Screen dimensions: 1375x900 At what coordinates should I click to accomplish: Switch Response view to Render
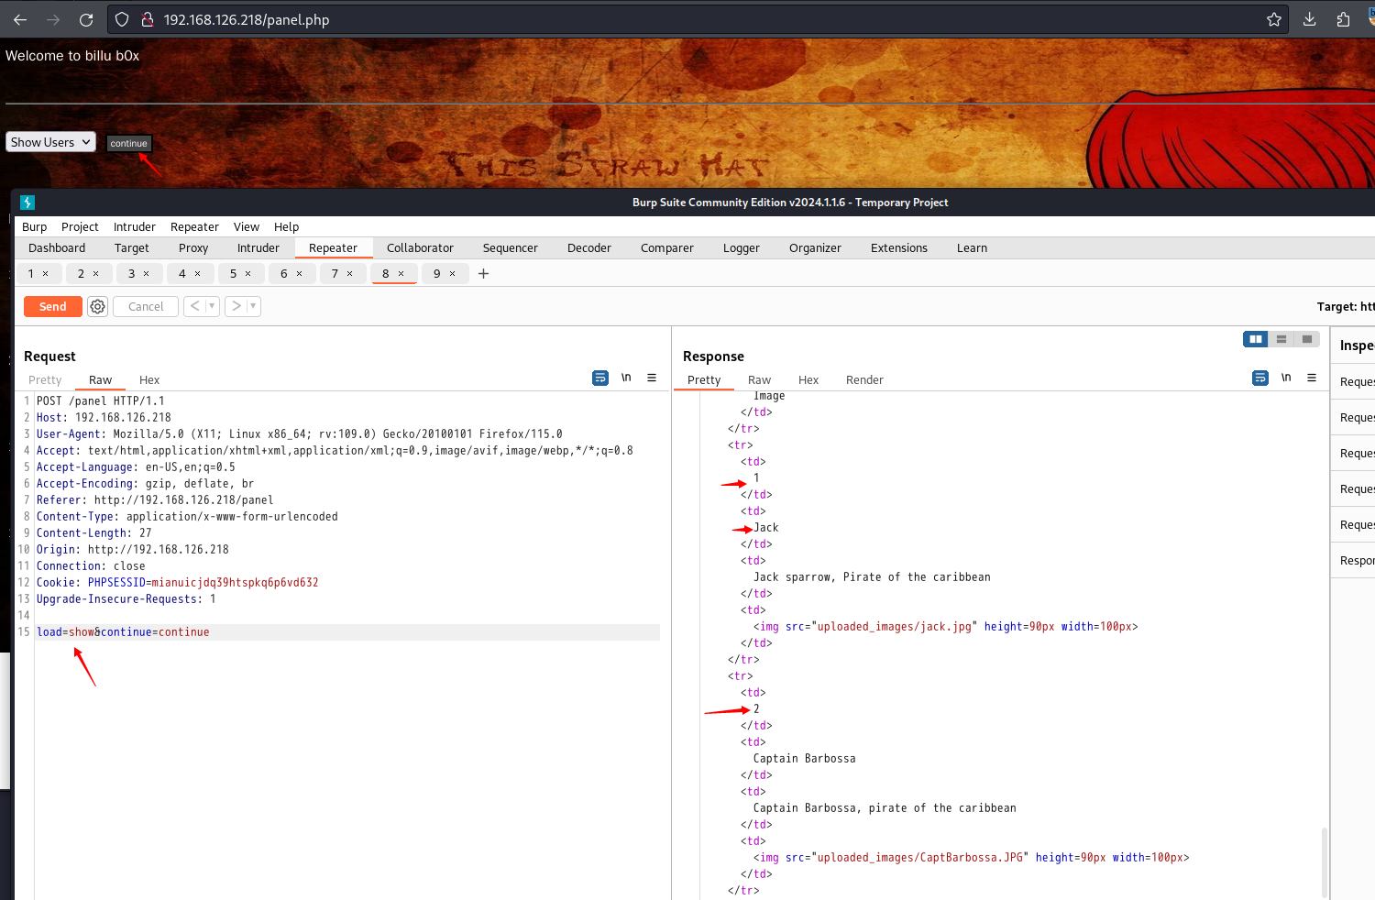click(864, 380)
